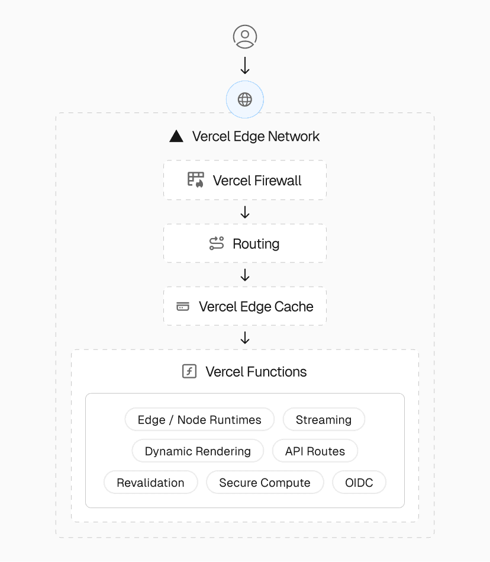The image size is (490, 562).
Task: Click the Vercel Functions title text
Action: [x=256, y=372]
